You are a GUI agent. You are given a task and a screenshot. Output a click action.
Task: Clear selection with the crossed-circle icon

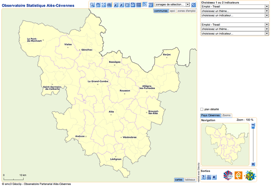click(x=193, y=5)
